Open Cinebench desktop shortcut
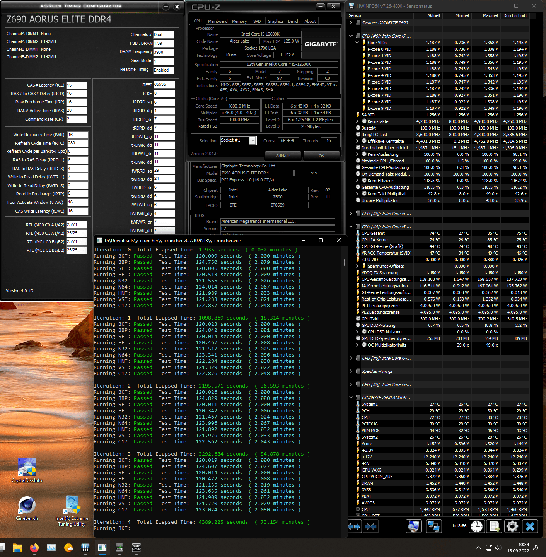This screenshot has width=546, height=557. click(27, 508)
